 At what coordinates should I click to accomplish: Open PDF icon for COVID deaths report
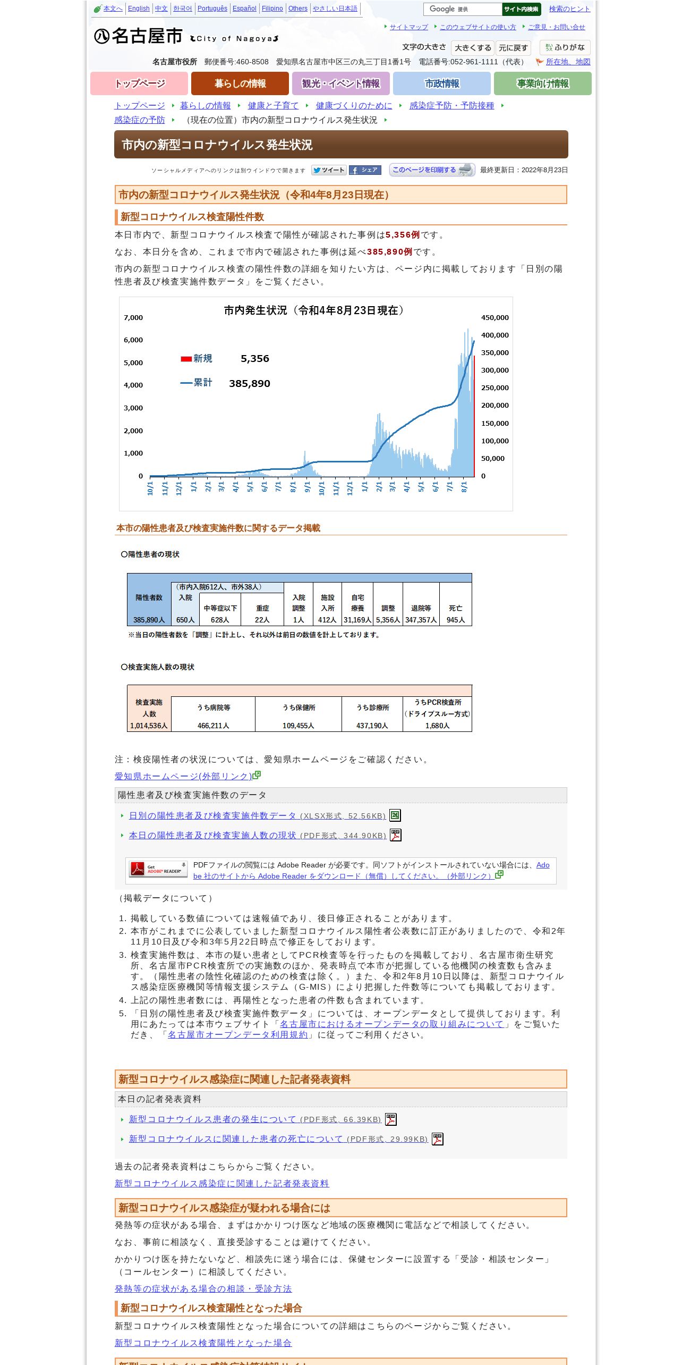(x=438, y=1139)
